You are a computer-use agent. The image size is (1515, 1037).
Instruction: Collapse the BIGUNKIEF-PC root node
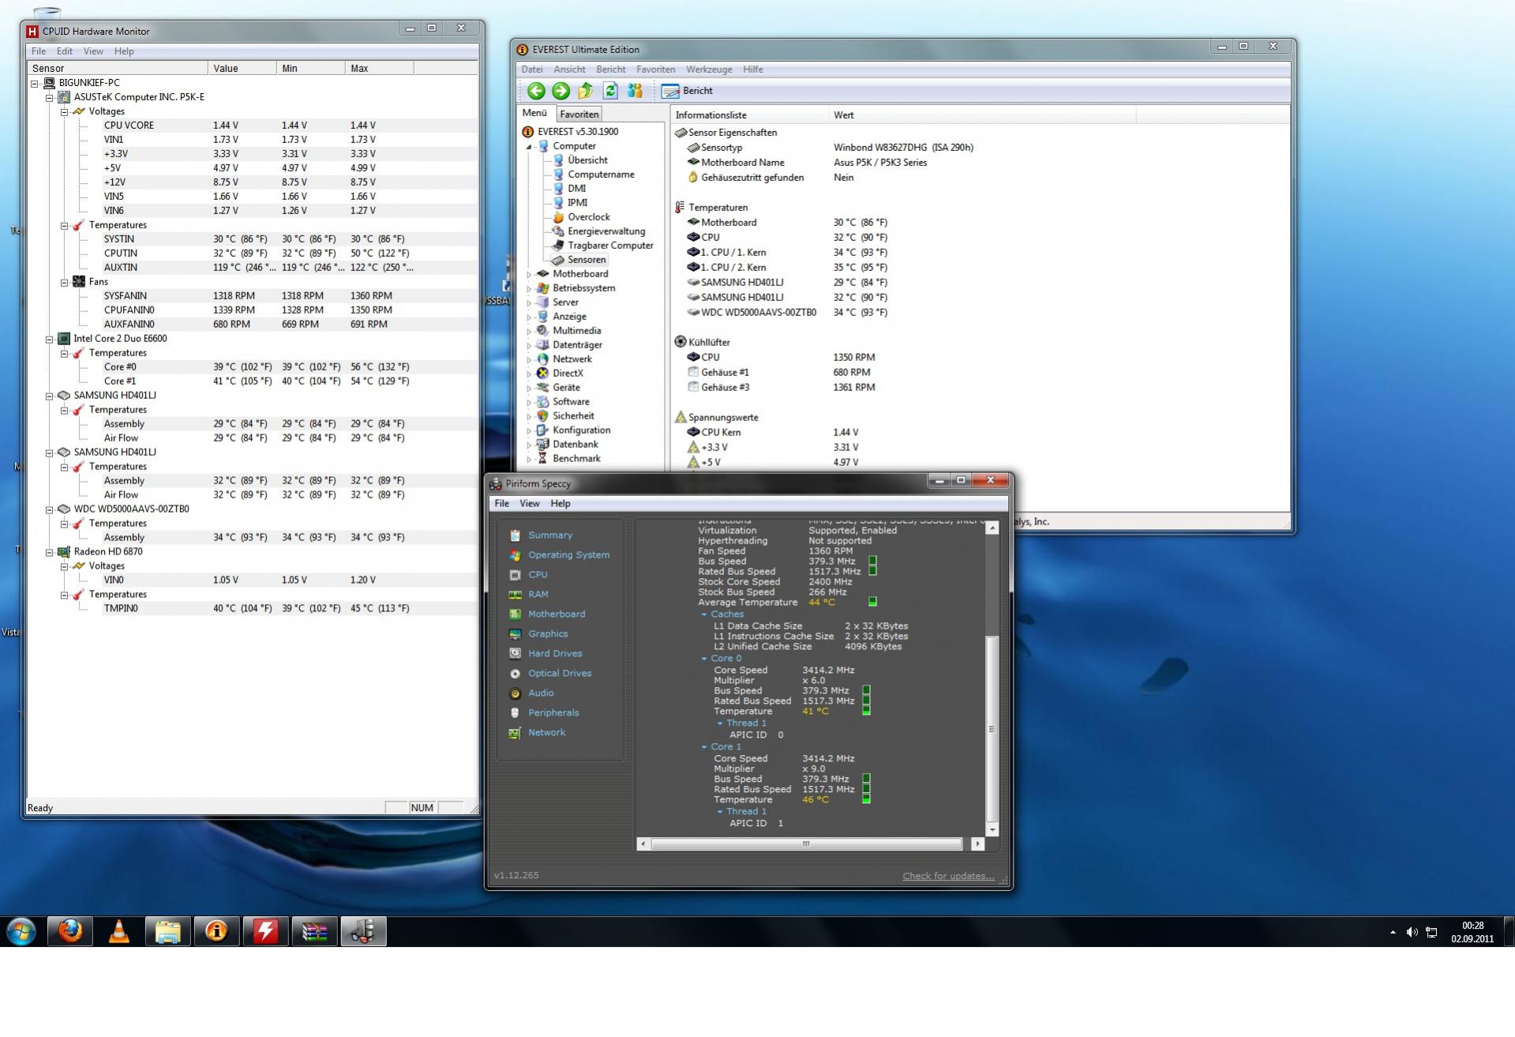coord(35,83)
